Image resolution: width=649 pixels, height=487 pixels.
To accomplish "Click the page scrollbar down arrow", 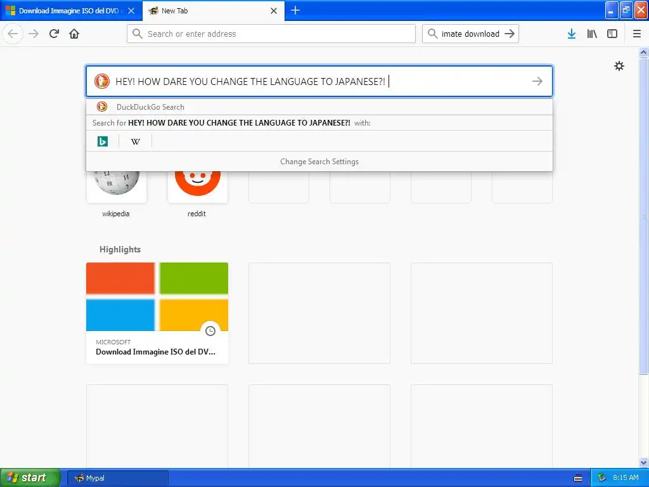I will 643,462.
